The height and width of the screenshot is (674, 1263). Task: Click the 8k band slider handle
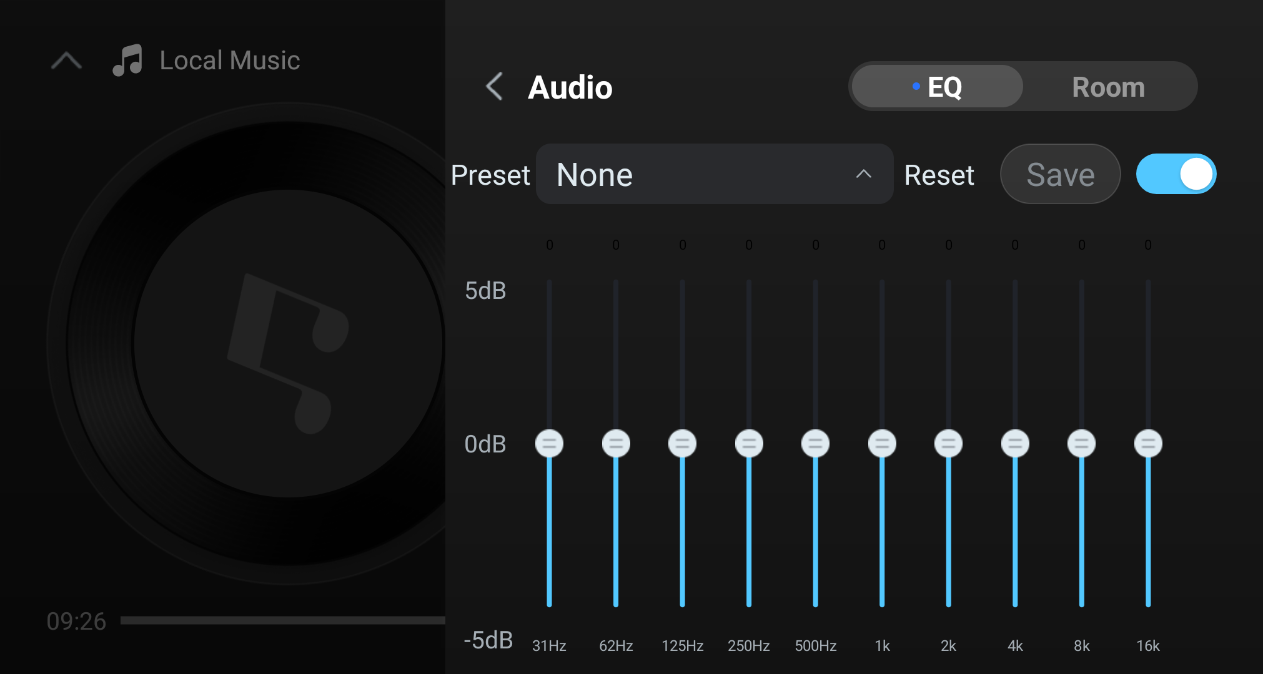click(1082, 444)
